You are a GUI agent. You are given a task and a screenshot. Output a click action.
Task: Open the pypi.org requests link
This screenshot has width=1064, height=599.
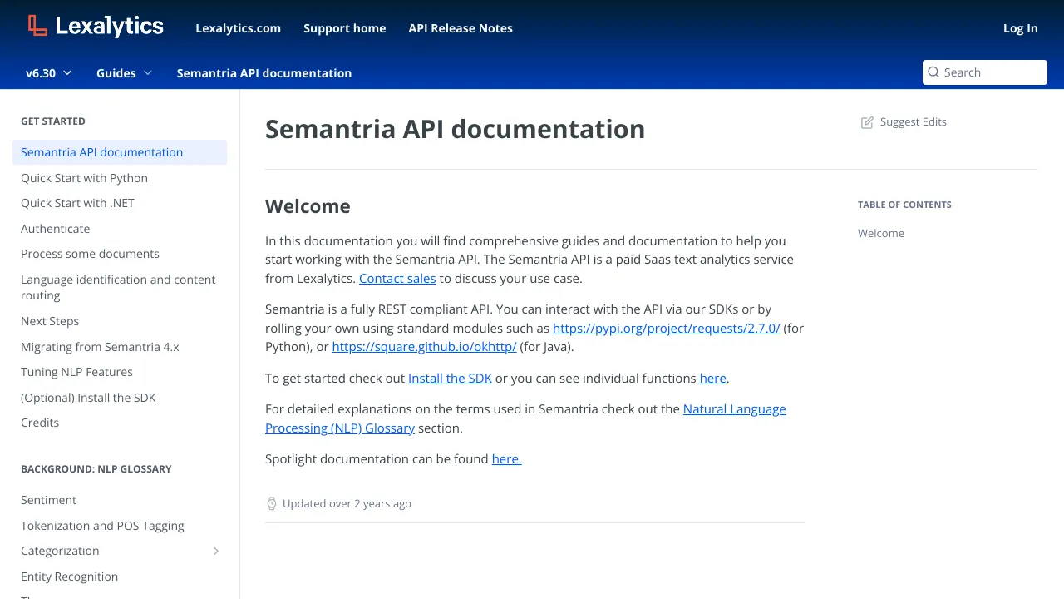click(x=666, y=329)
